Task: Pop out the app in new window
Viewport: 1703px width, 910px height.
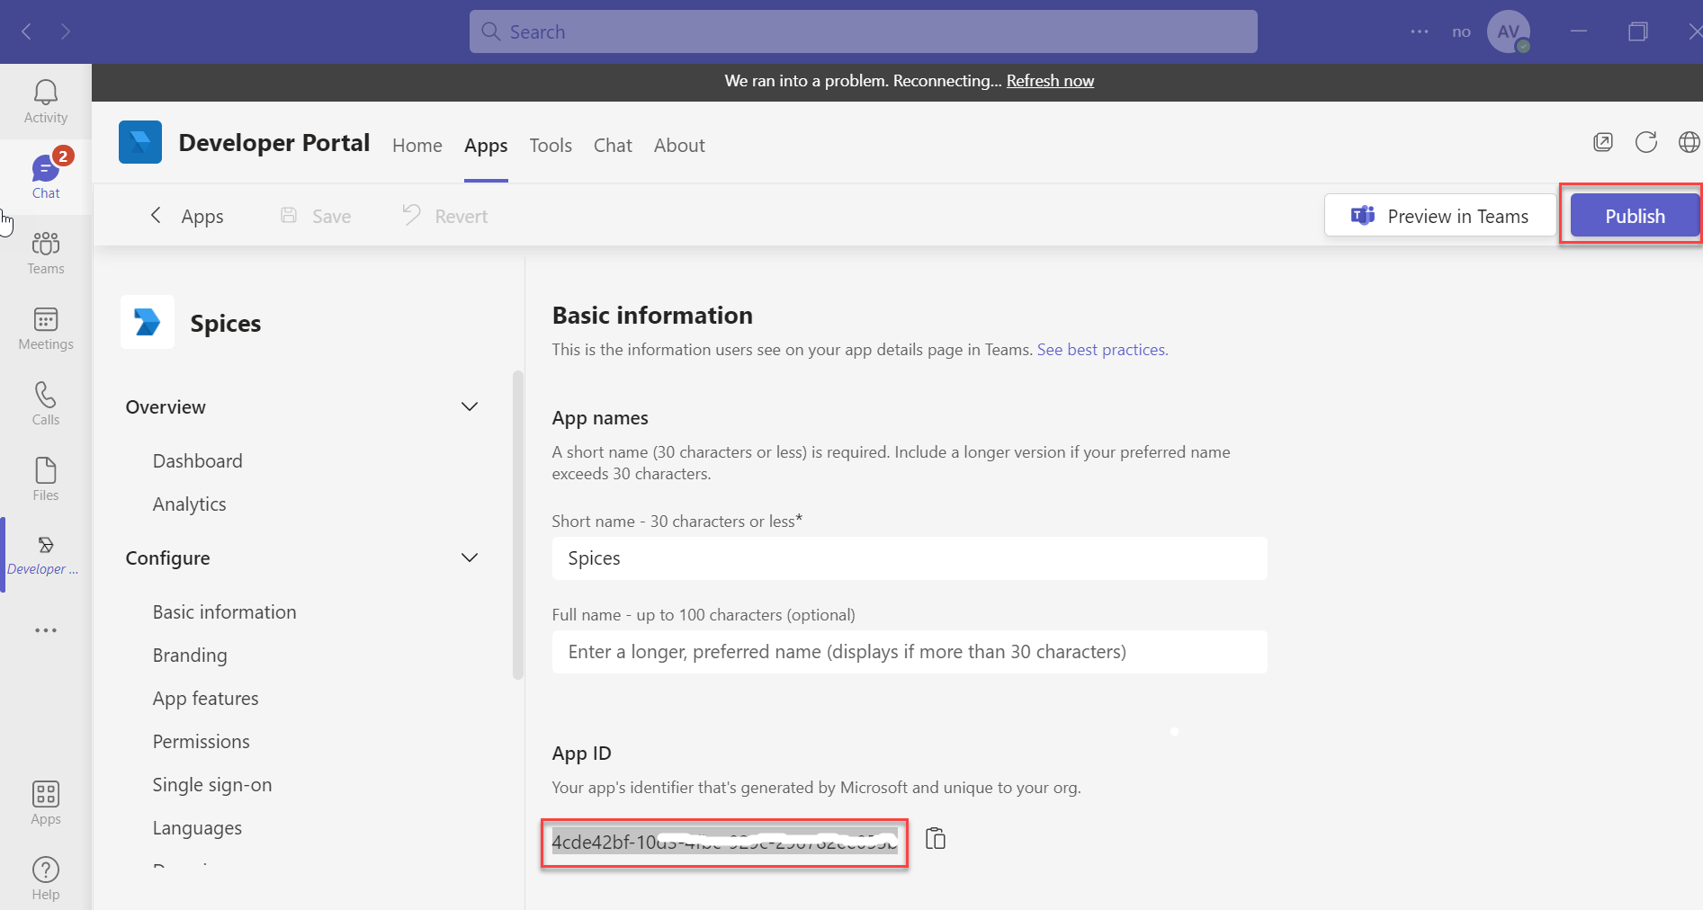Action: [1603, 142]
